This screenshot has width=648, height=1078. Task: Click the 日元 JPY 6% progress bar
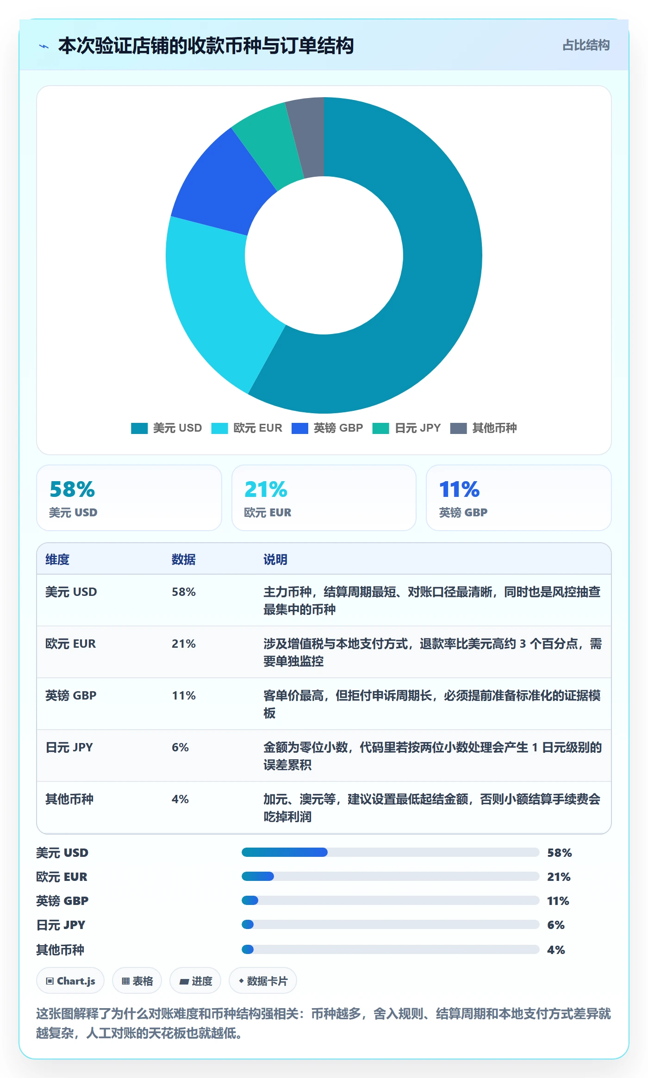[390, 924]
